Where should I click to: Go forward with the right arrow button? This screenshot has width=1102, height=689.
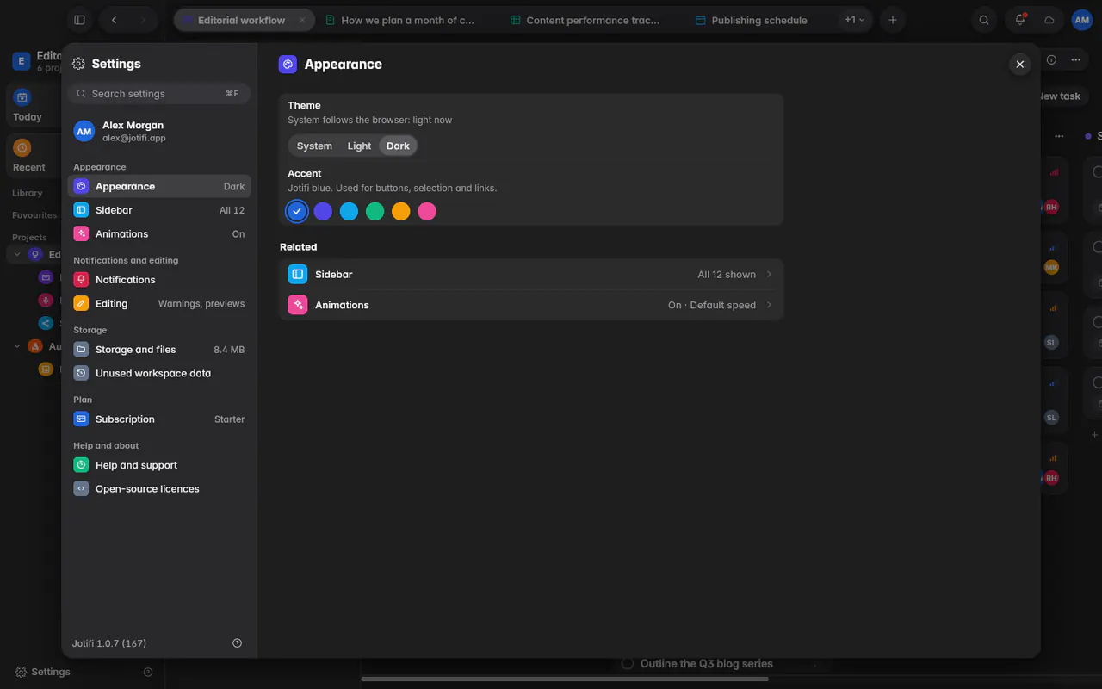click(x=143, y=20)
